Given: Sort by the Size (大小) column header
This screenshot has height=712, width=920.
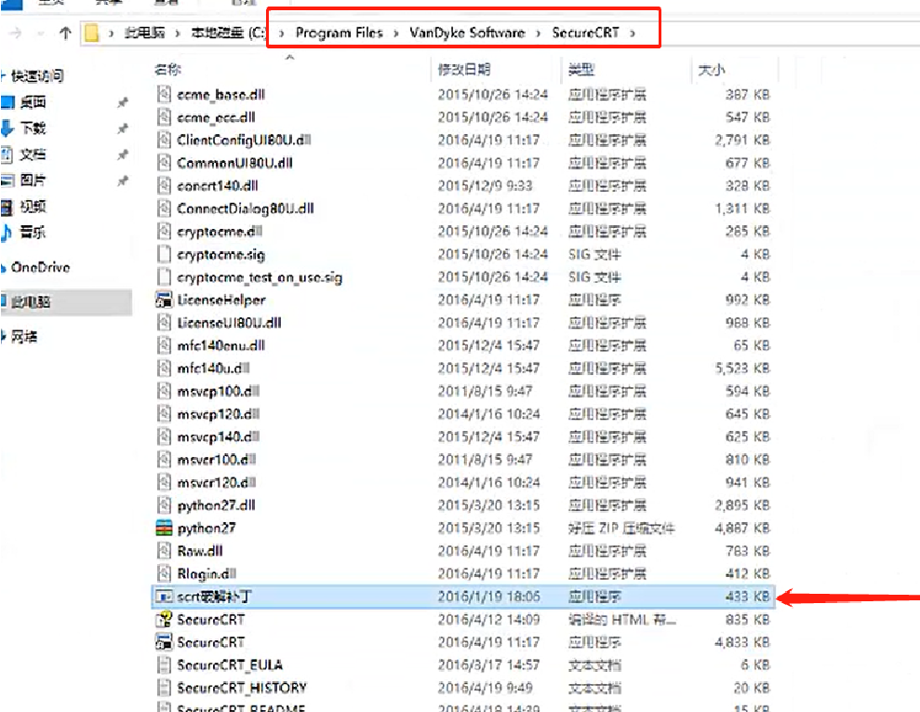Looking at the screenshot, I should [x=711, y=71].
